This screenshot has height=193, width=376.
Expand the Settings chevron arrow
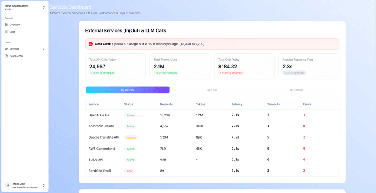click(x=44, y=49)
